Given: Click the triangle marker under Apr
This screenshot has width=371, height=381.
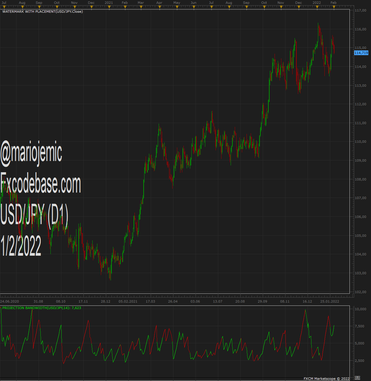Looking at the screenshot, I should pyautogui.click(x=160, y=8).
